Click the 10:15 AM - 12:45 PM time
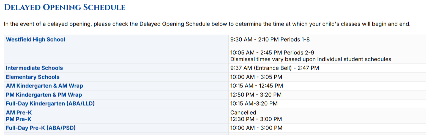 pyautogui.click(x=256, y=86)
